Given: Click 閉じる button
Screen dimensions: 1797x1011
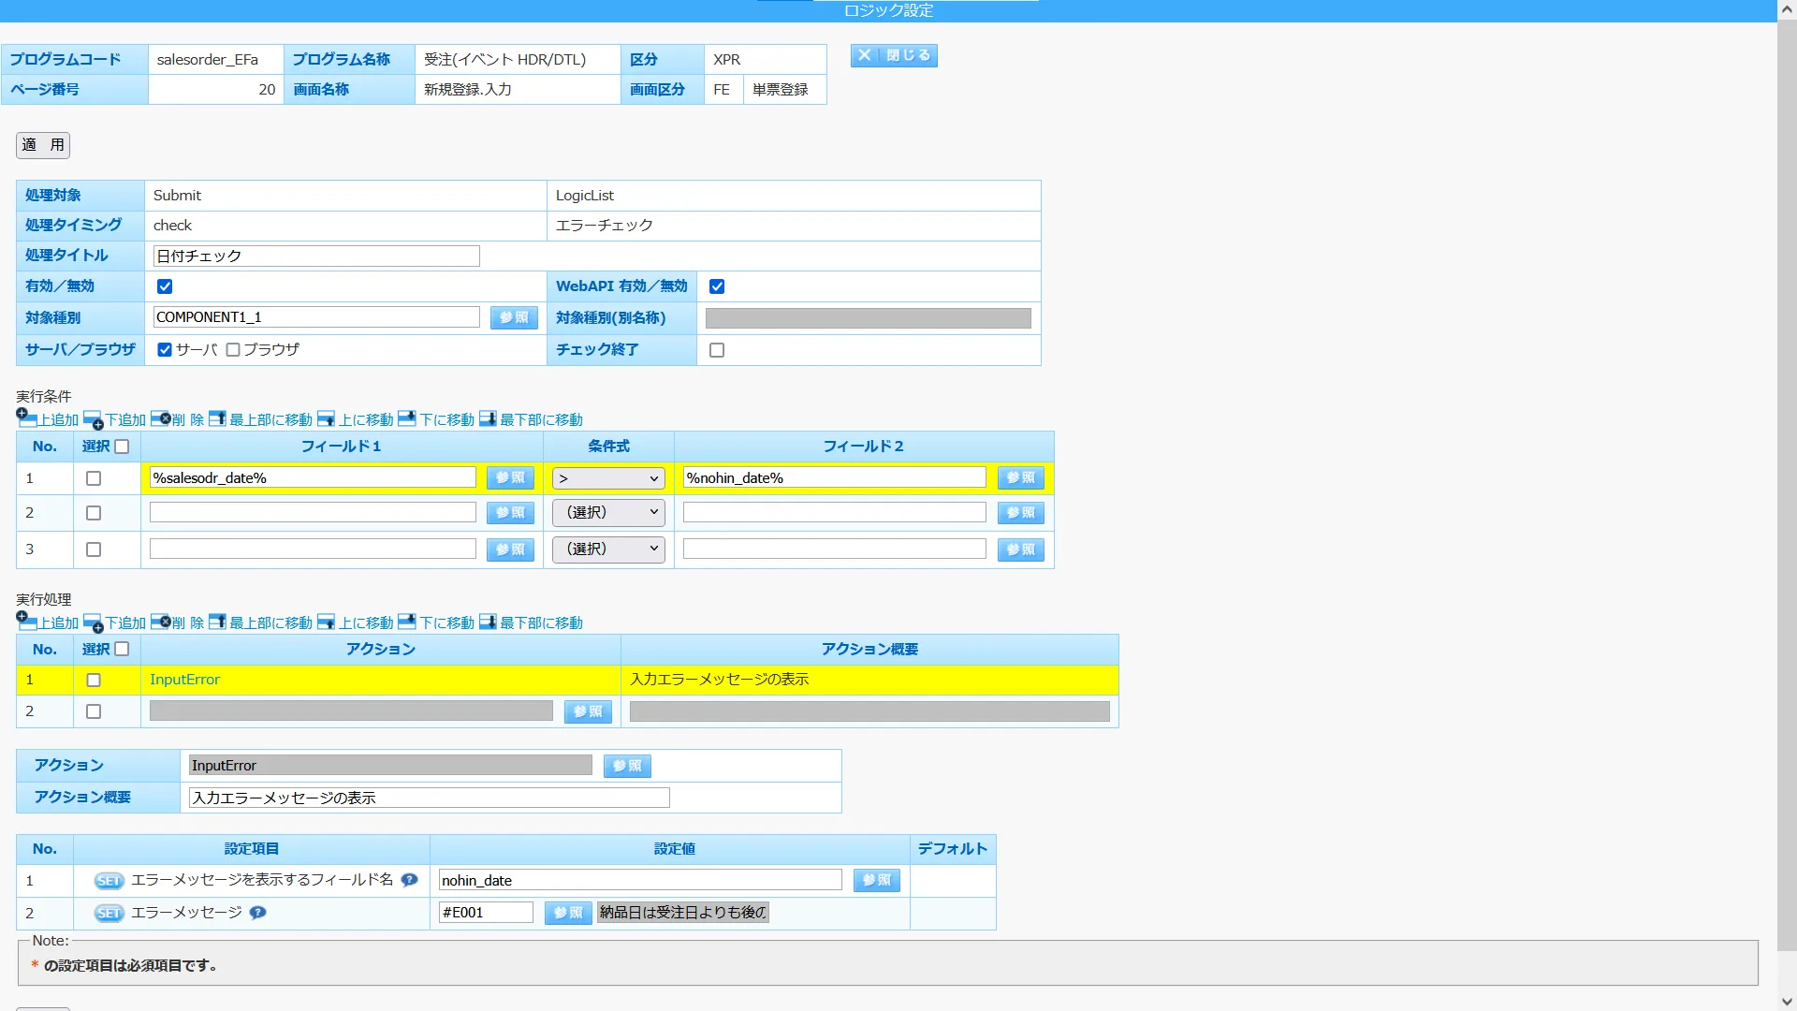Looking at the screenshot, I should coord(894,55).
